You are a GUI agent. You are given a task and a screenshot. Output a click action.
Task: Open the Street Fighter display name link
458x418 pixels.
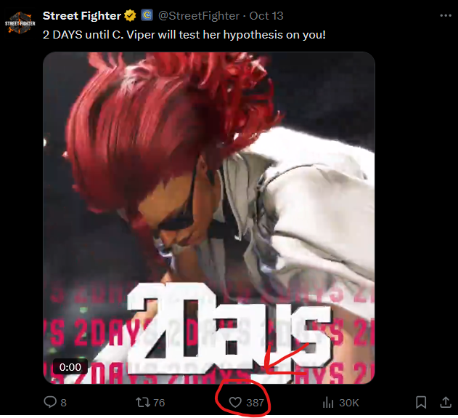pyautogui.click(x=82, y=16)
